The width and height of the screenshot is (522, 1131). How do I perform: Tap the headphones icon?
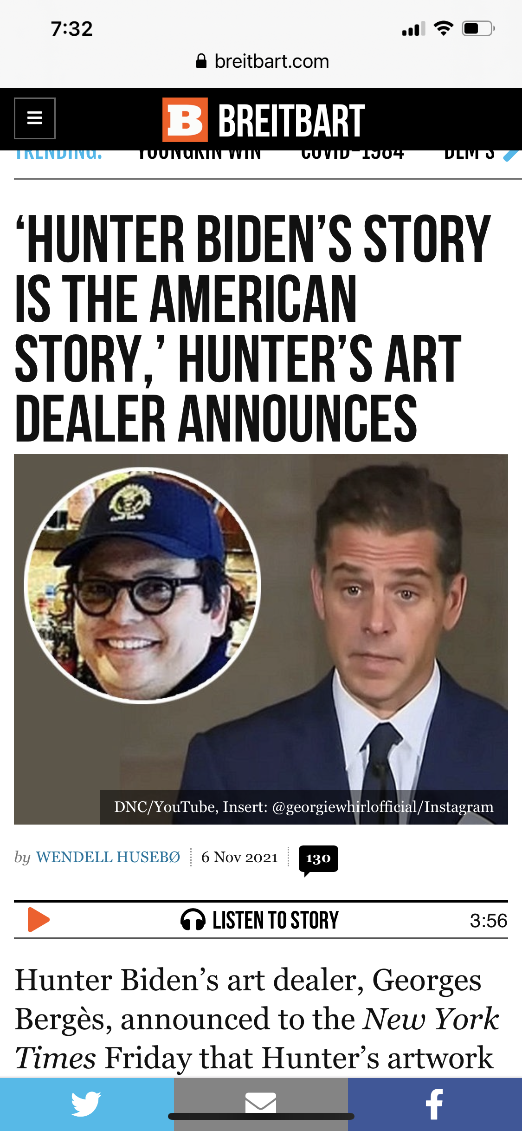tap(193, 920)
